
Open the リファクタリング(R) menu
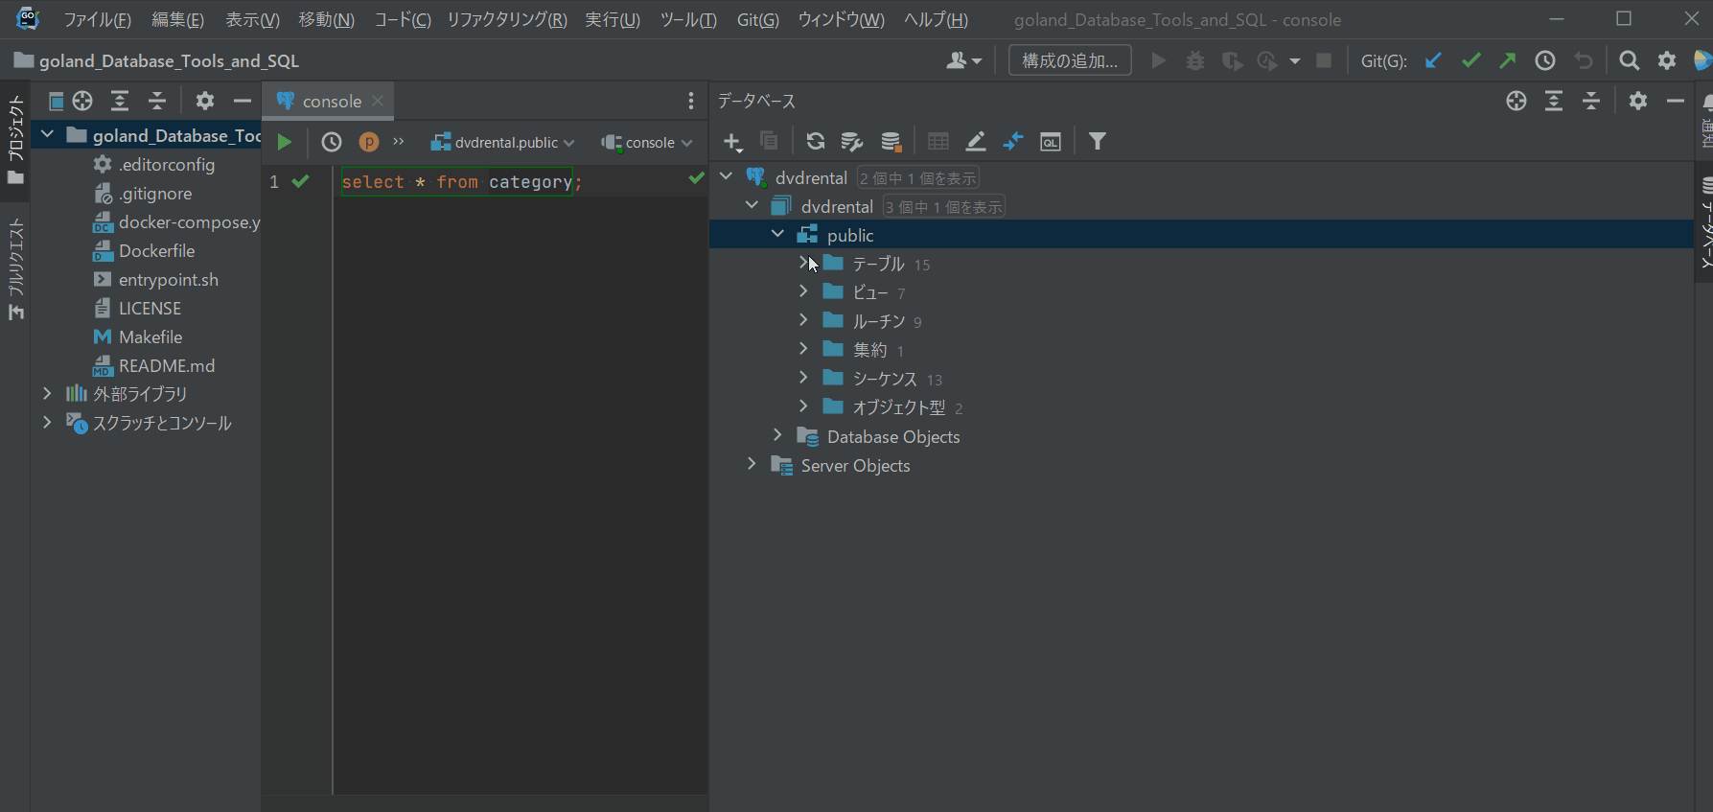coord(507,20)
